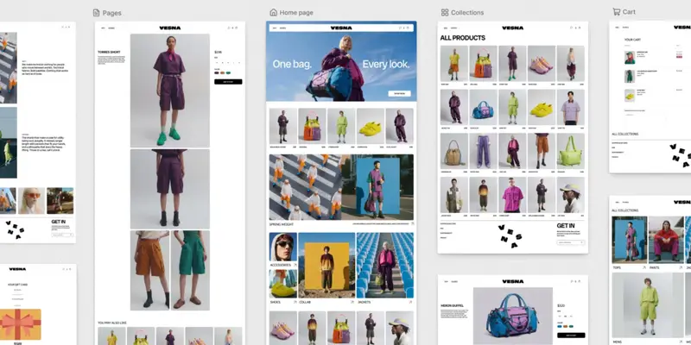691x345 pixels.
Task: Open the blue duffel bag photo on Heron Duffel page
Action: coord(512,316)
